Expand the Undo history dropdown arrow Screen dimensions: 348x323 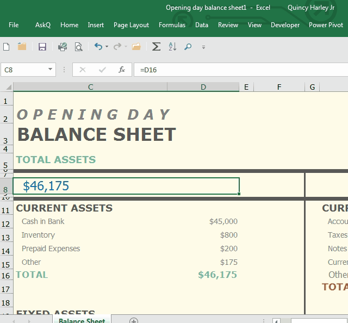(x=107, y=47)
